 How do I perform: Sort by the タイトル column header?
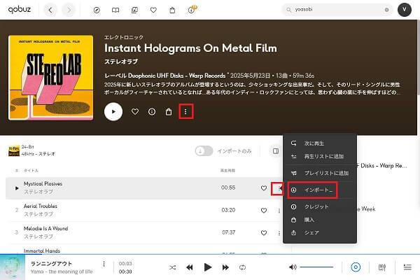[x=31, y=170]
